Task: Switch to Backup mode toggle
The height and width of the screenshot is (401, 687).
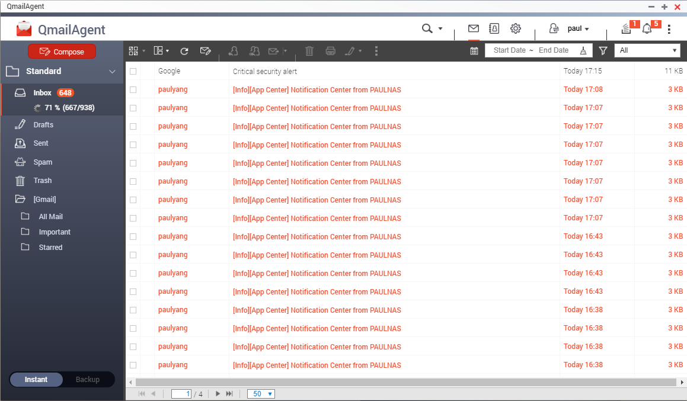Action: tap(88, 380)
